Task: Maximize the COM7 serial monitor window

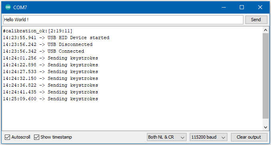Action: pyautogui.click(x=242, y=7)
